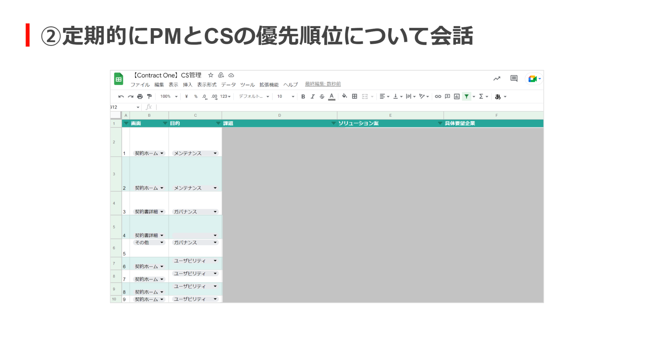Open the データ menu

[228, 84]
